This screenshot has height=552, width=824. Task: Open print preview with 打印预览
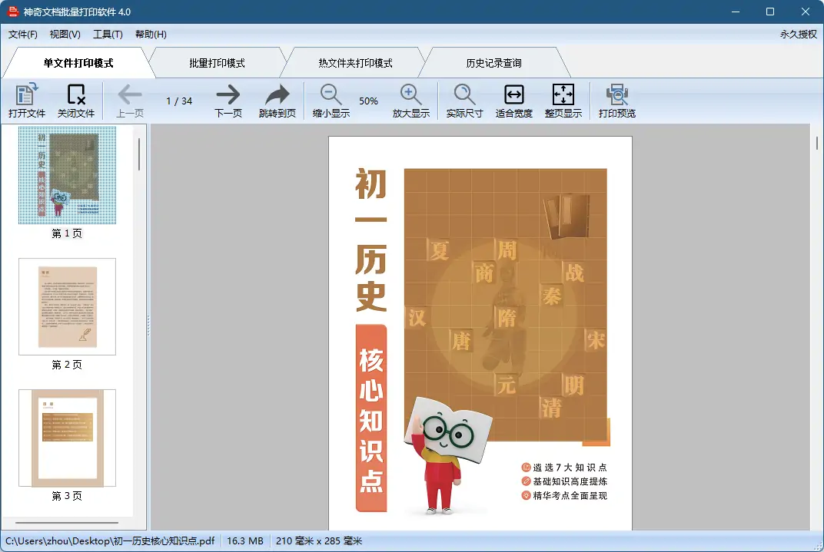pyautogui.click(x=616, y=101)
